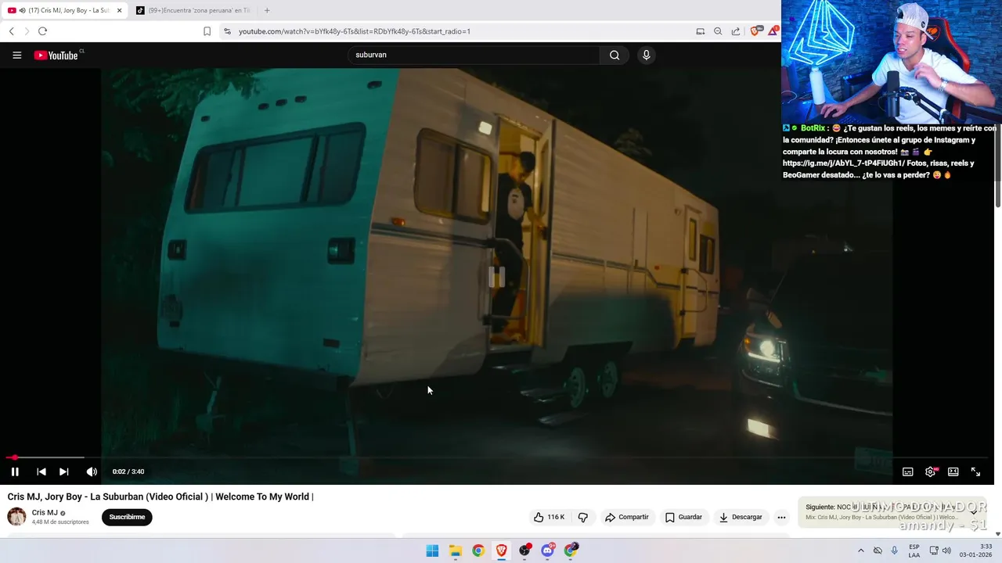
Task: Open File Explorer from the taskbar
Action: point(456,550)
